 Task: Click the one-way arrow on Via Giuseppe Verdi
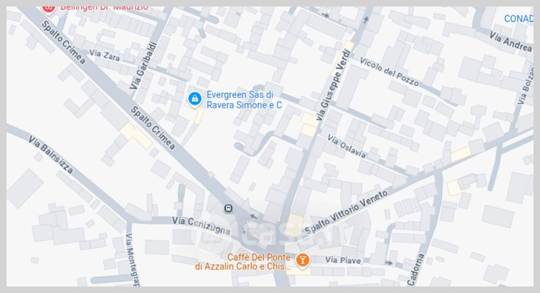[366, 20]
